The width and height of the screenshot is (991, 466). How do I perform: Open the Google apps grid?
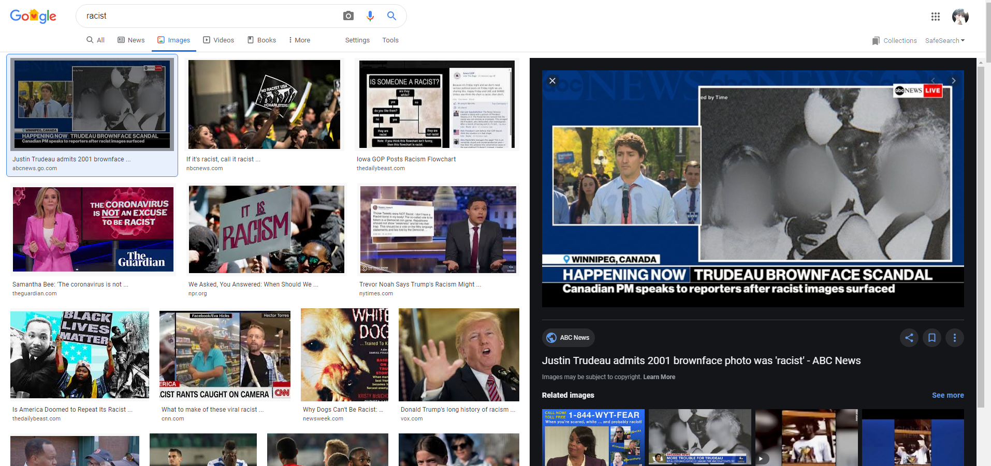[x=935, y=17]
